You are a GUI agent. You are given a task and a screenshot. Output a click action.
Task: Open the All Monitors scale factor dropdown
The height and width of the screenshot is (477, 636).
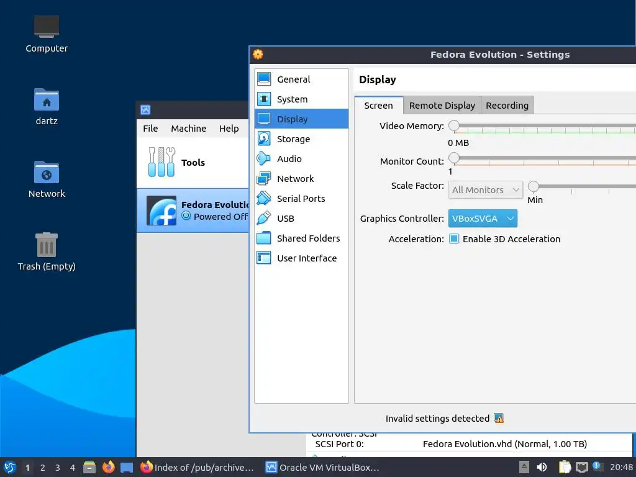[x=486, y=190]
